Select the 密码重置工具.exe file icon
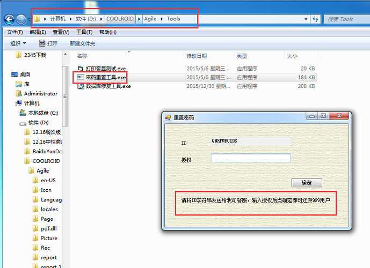 click(81, 77)
